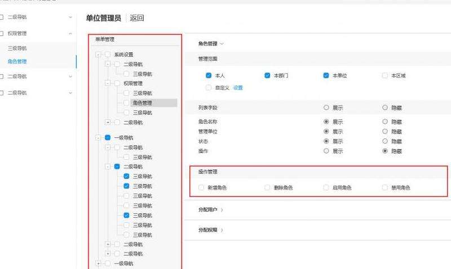
Task: Check the 新增角色 operation checkbox
Action: pyautogui.click(x=201, y=187)
